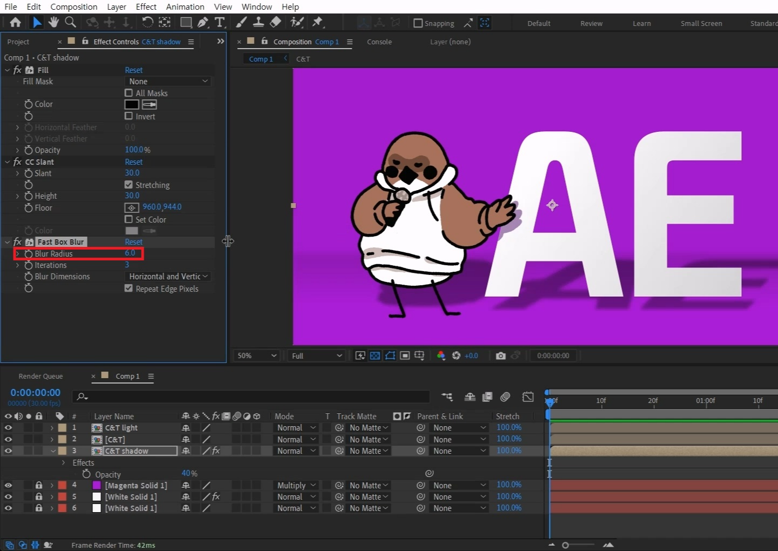Enable motion blur for timeline layers
This screenshot has width=778, height=551.
(505, 397)
